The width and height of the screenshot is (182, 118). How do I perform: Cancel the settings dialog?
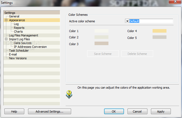point(137,111)
